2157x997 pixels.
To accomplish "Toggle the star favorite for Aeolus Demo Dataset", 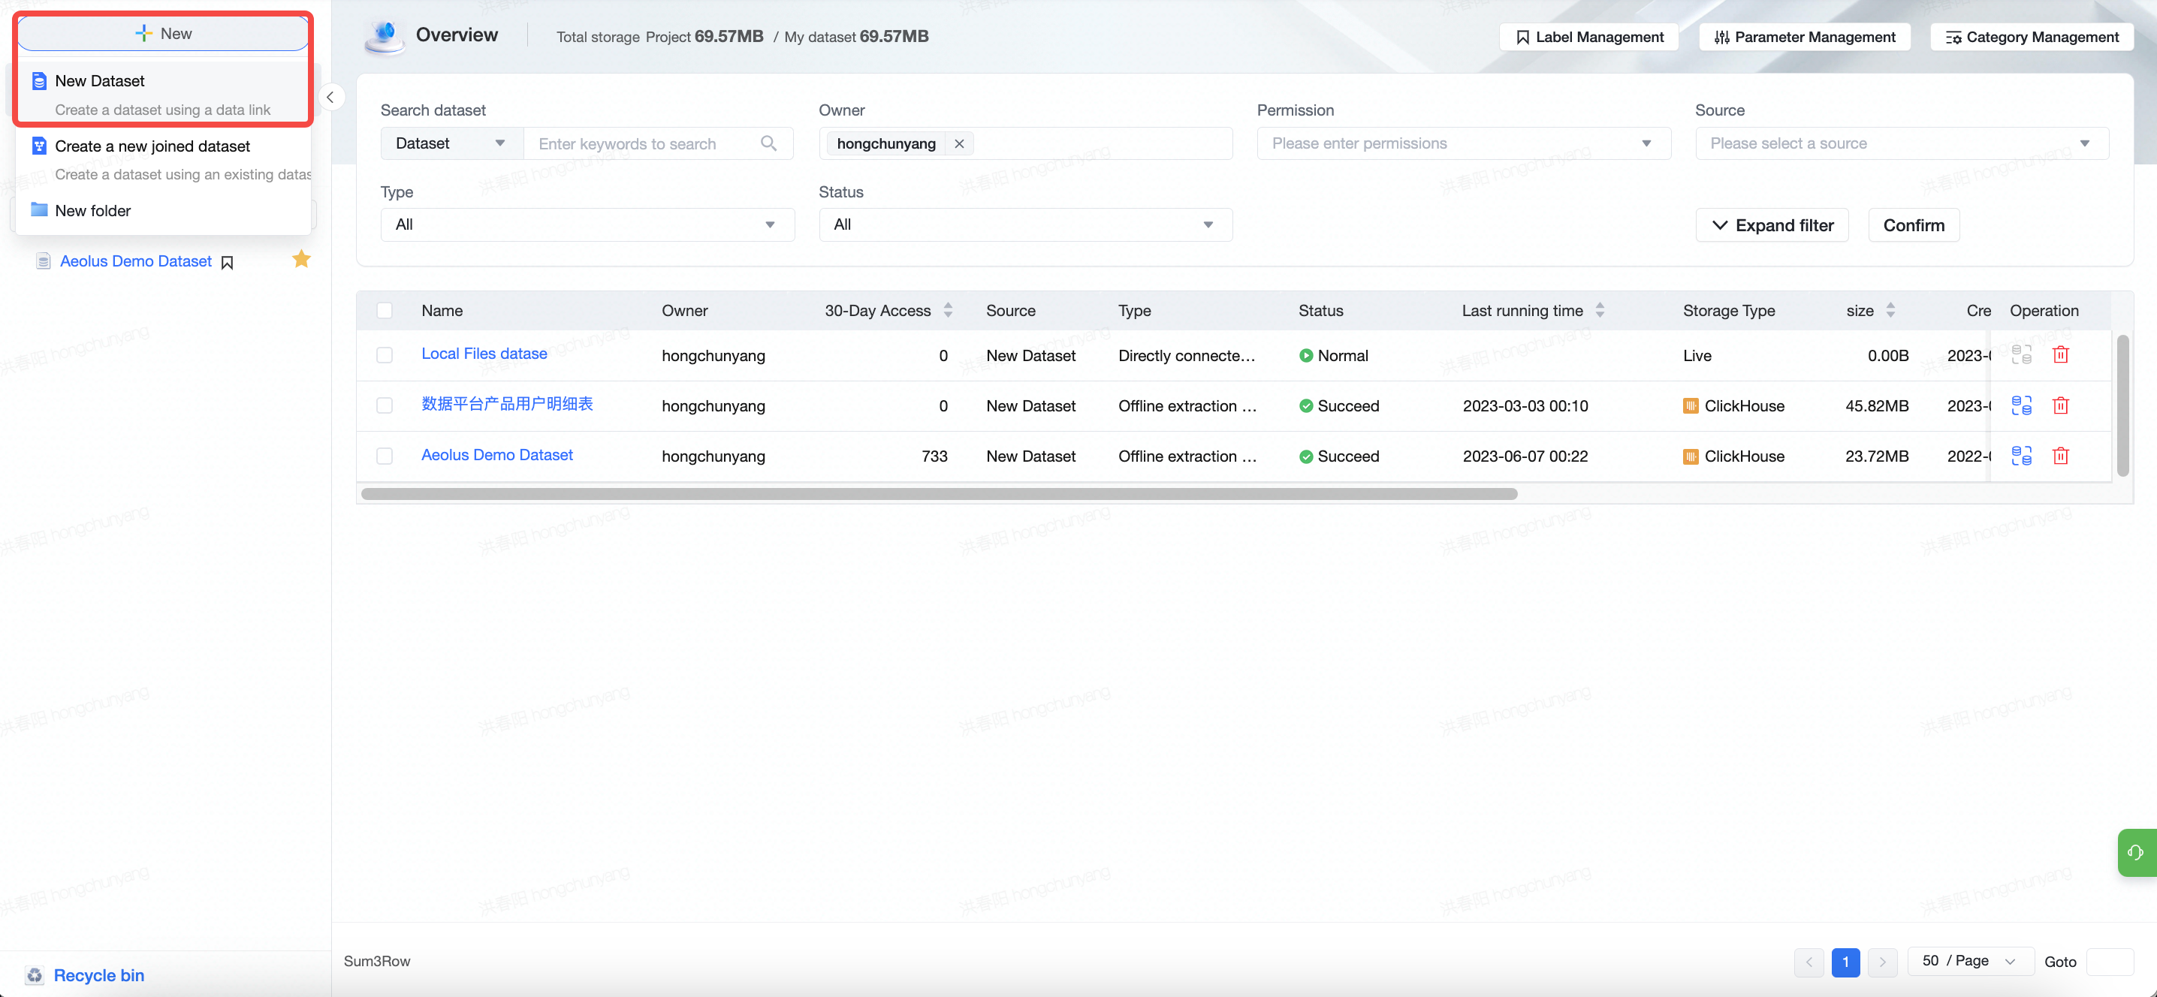I will tap(301, 260).
